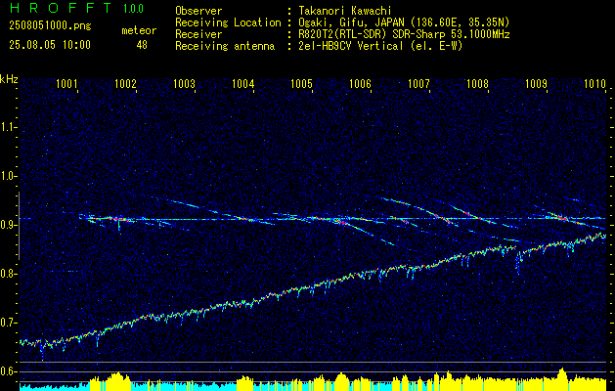Click the 0.8 frequency axis label
The width and height of the screenshot is (615, 391).
pos(9,274)
